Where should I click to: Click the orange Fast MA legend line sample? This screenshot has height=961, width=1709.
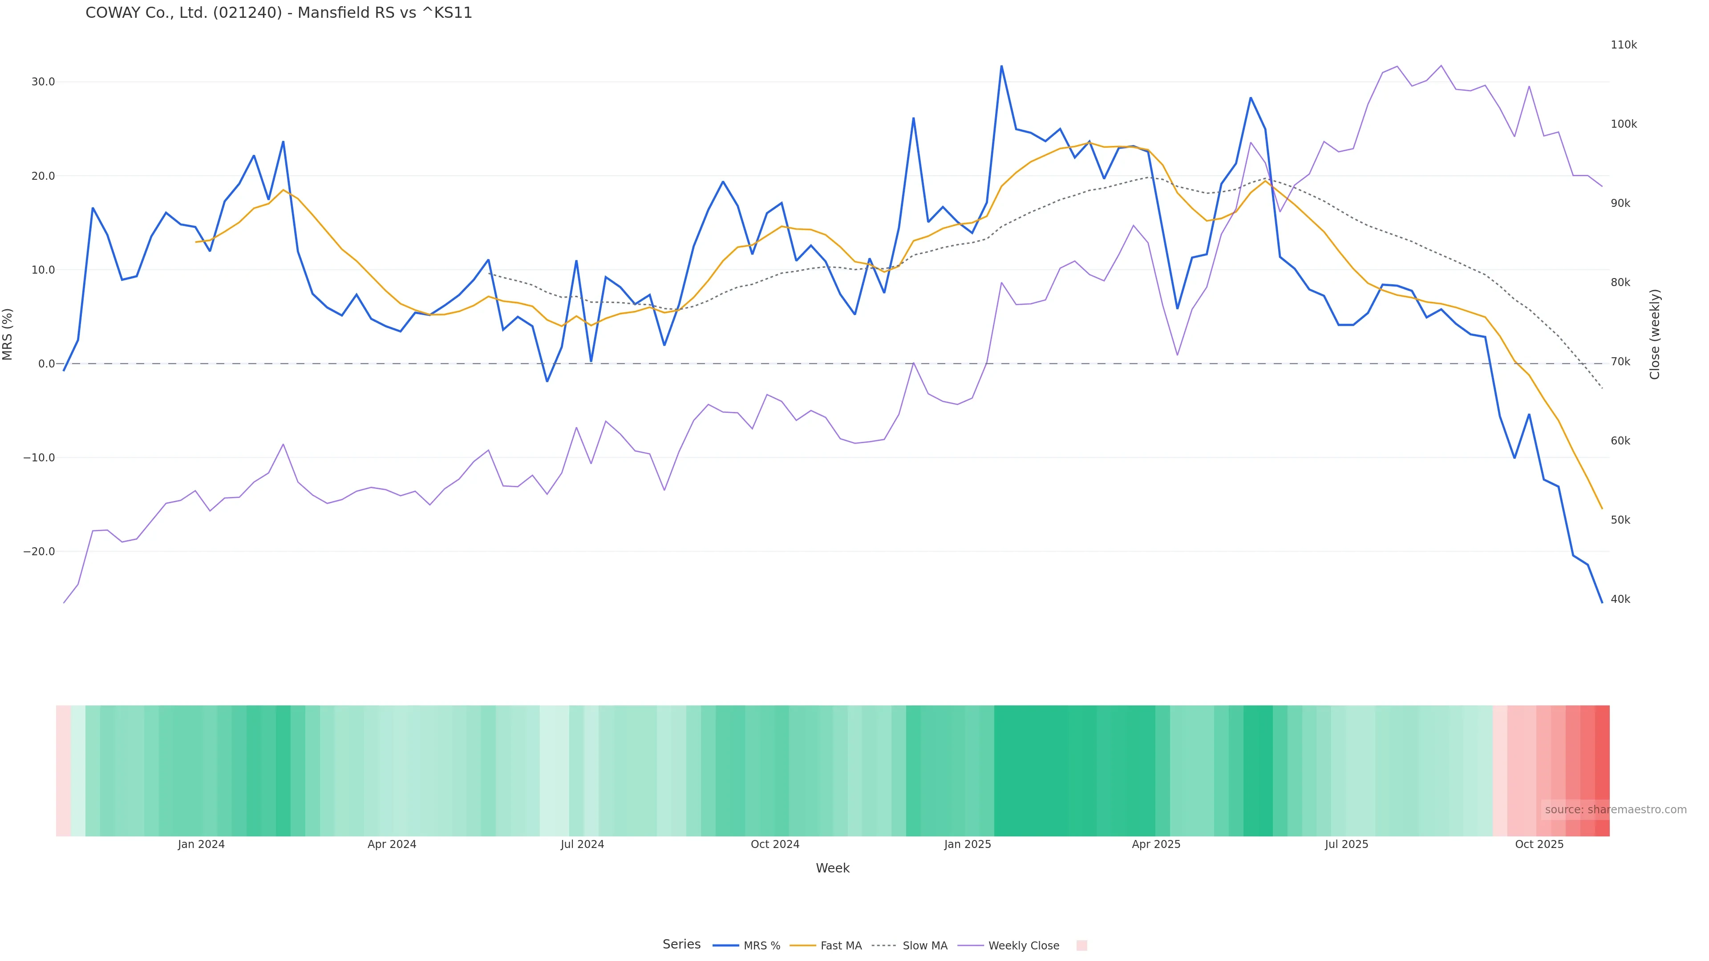[x=803, y=946]
